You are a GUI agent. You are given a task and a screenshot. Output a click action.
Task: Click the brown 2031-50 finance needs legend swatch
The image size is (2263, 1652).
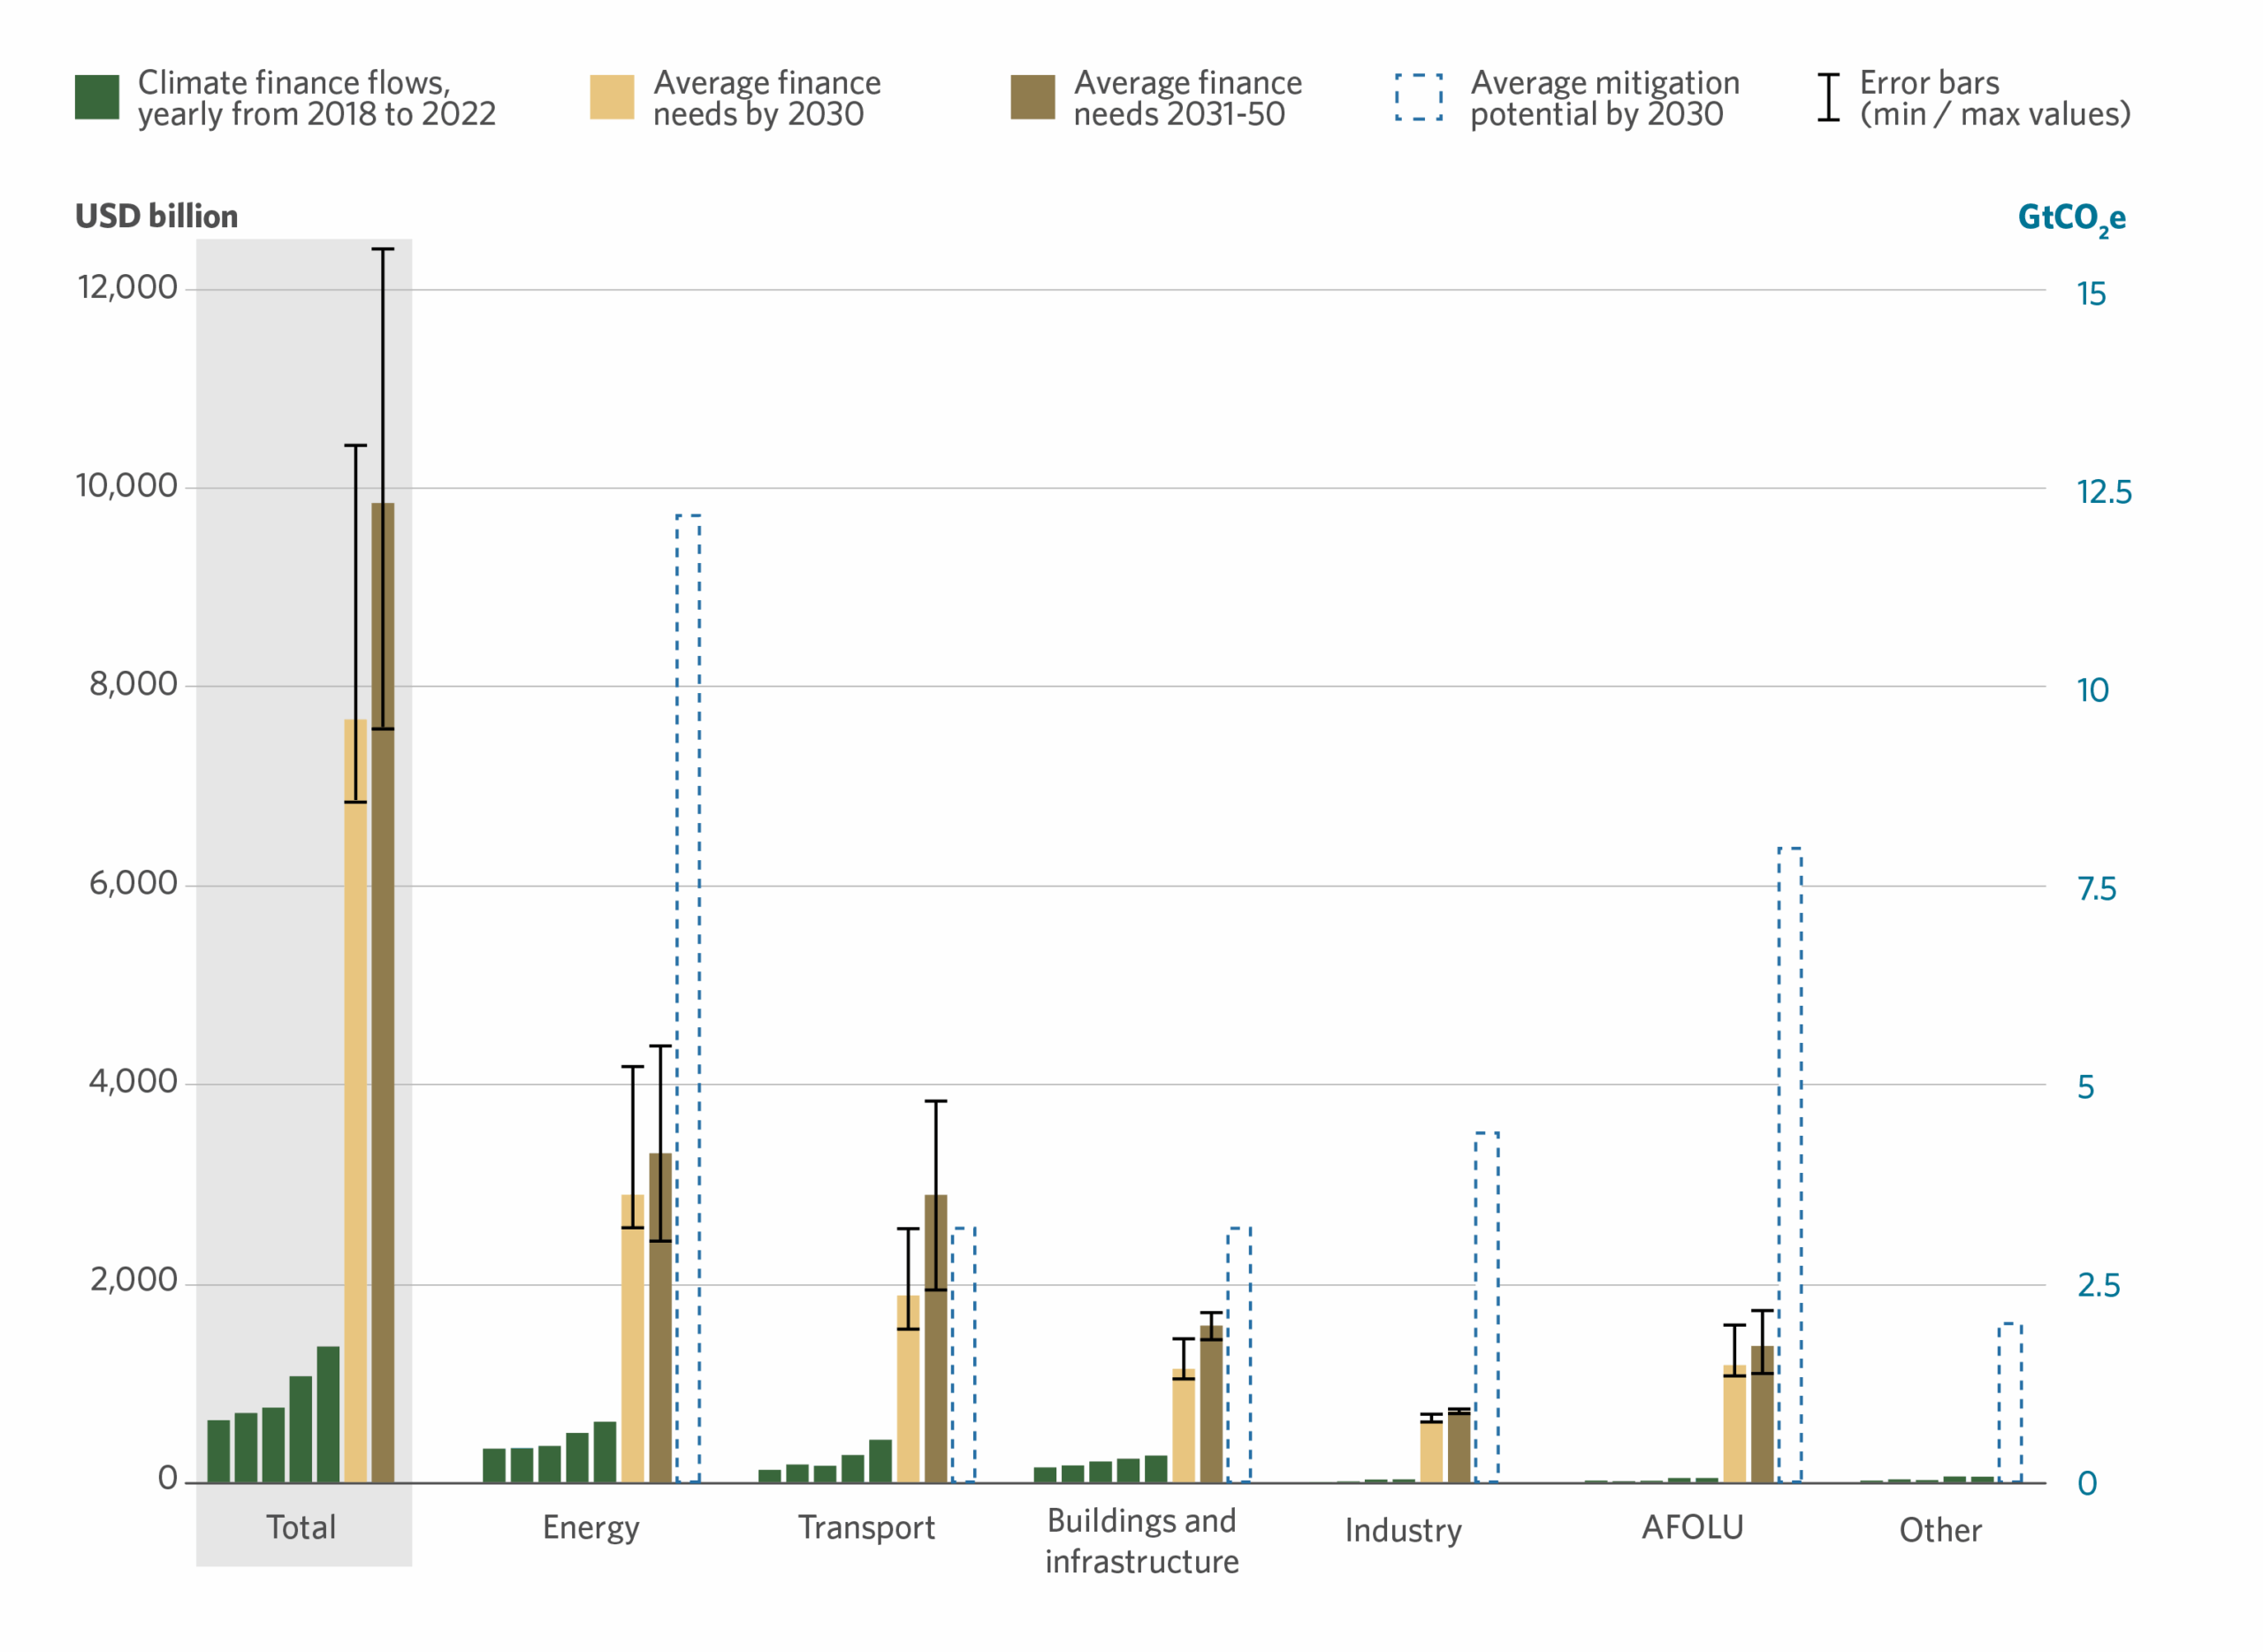pyautogui.click(x=1032, y=97)
